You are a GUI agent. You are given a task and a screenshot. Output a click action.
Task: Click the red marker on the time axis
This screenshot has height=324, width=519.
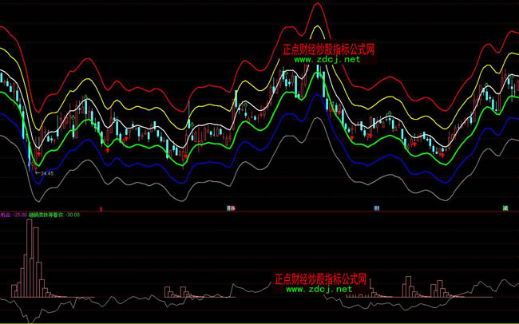100,208
